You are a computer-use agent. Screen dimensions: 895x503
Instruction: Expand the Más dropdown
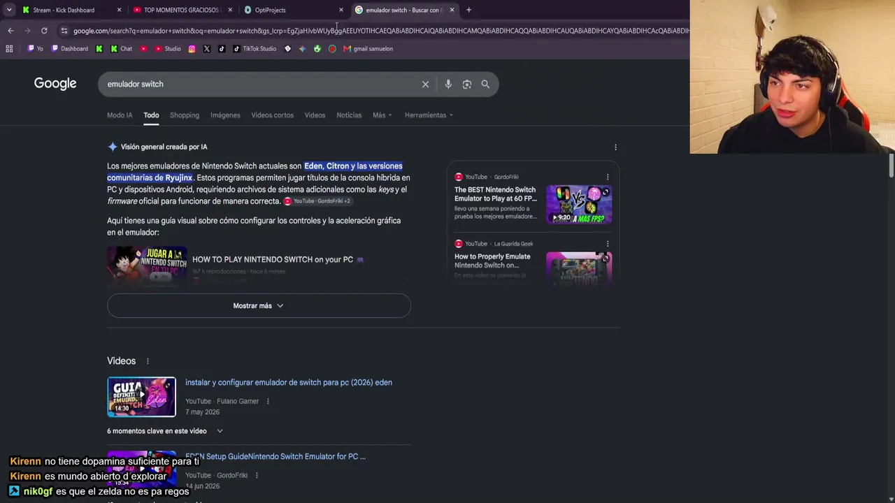coord(382,115)
